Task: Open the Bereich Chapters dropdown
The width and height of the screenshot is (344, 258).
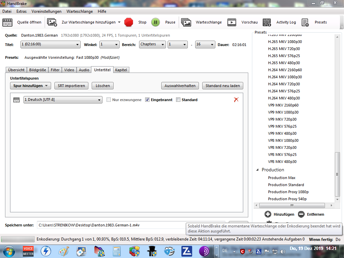Action: 152,44
